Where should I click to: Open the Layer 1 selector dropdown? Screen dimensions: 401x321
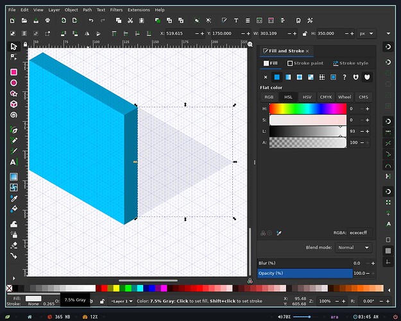click(x=122, y=301)
